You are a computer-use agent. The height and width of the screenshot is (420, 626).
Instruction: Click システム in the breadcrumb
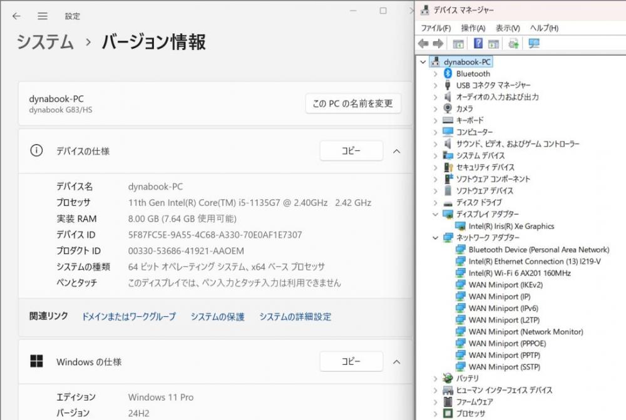[45, 42]
